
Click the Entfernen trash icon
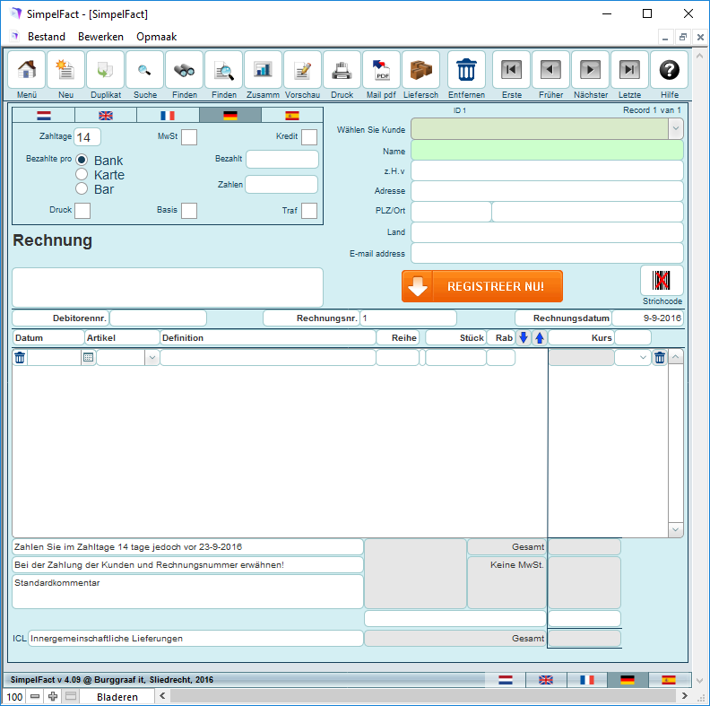point(466,70)
